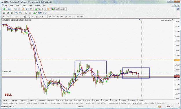Switch to the EURUSD,Daily tab

point(125,103)
